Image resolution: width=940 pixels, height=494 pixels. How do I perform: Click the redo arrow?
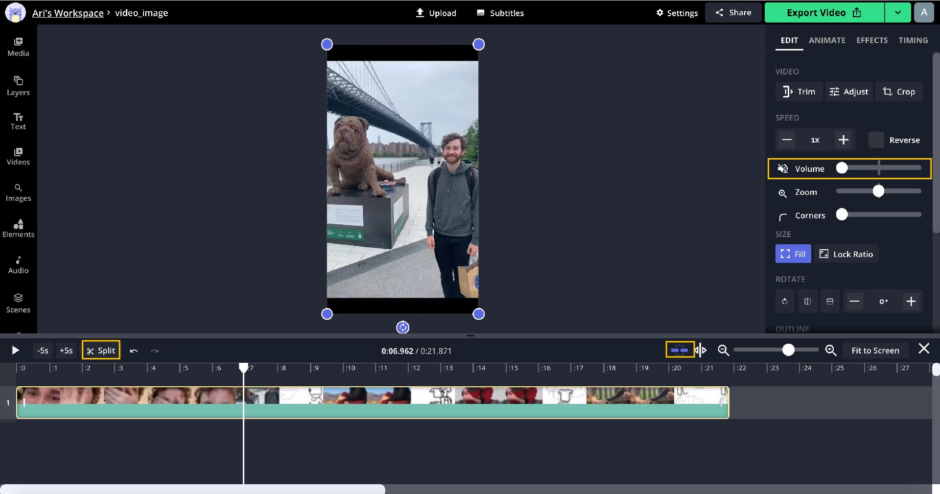[155, 351]
